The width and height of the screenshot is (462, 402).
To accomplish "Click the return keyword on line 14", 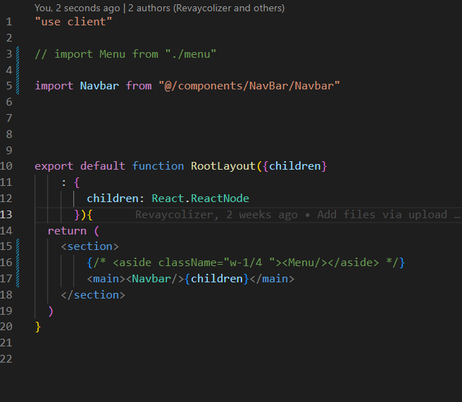I will (x=67, y=231).
